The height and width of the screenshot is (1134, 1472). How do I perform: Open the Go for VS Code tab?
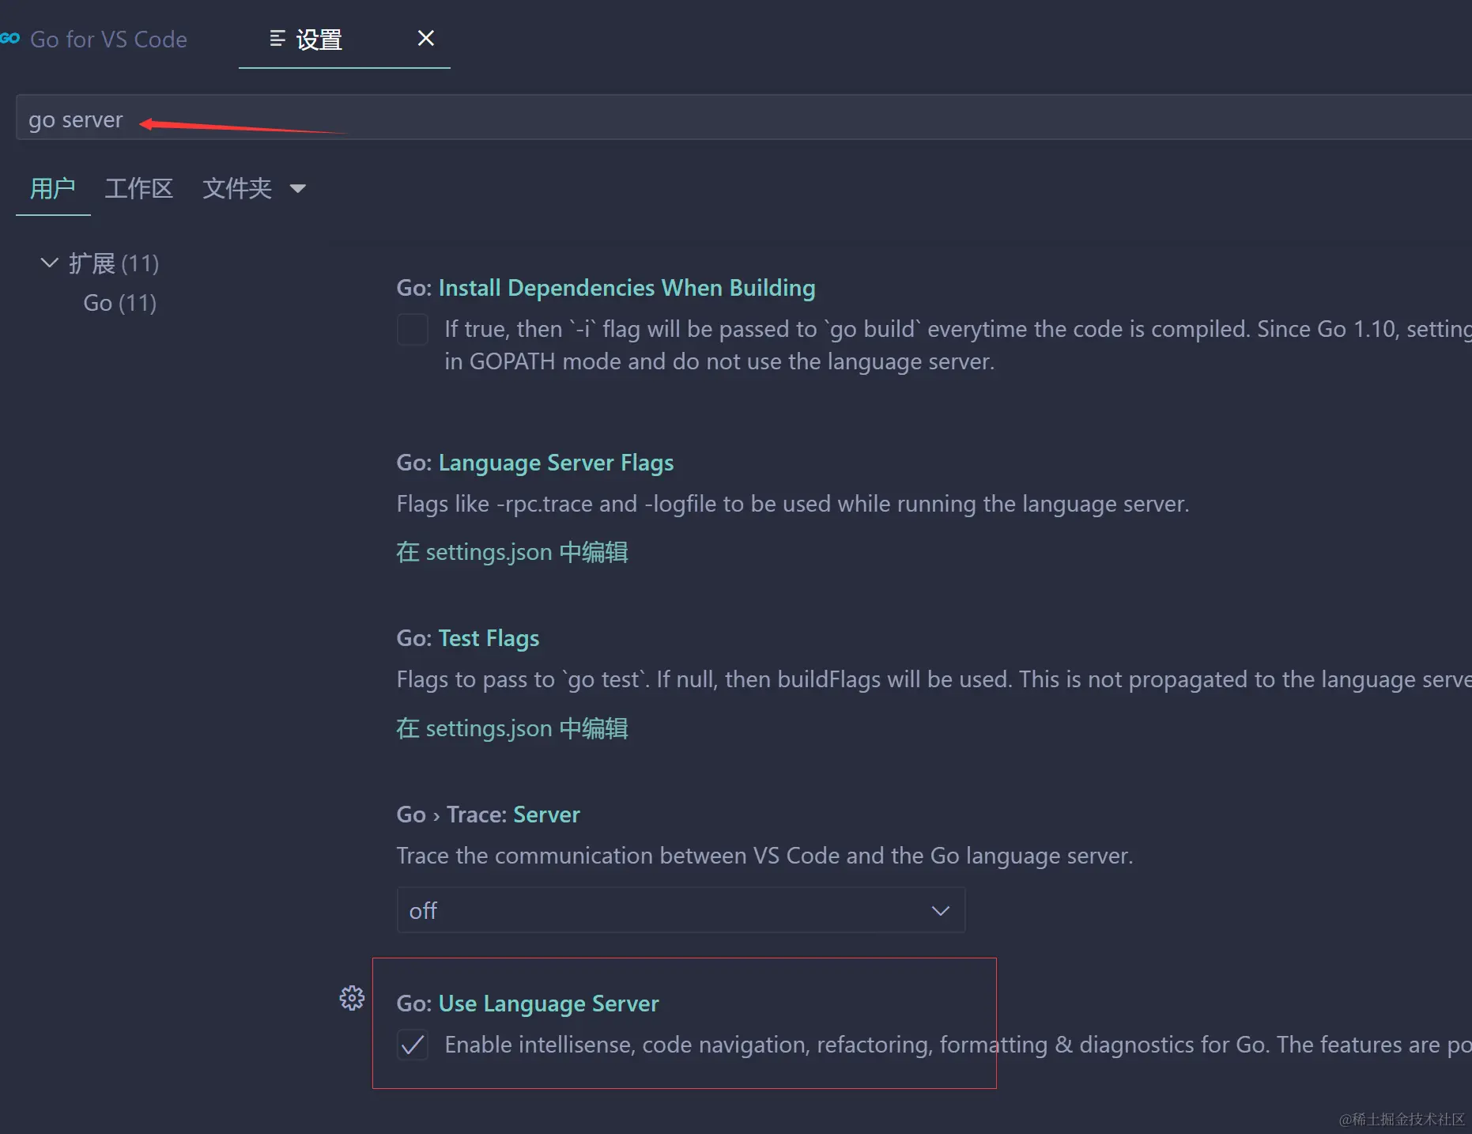[108, 39]
